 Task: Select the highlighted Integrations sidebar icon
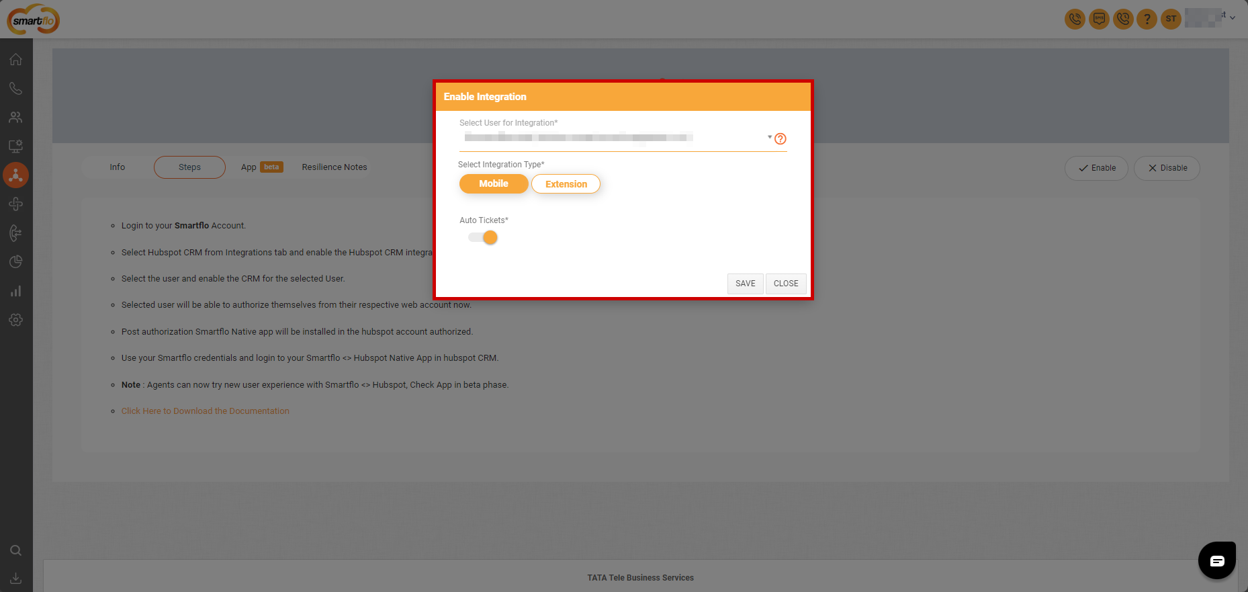(16, 175)
